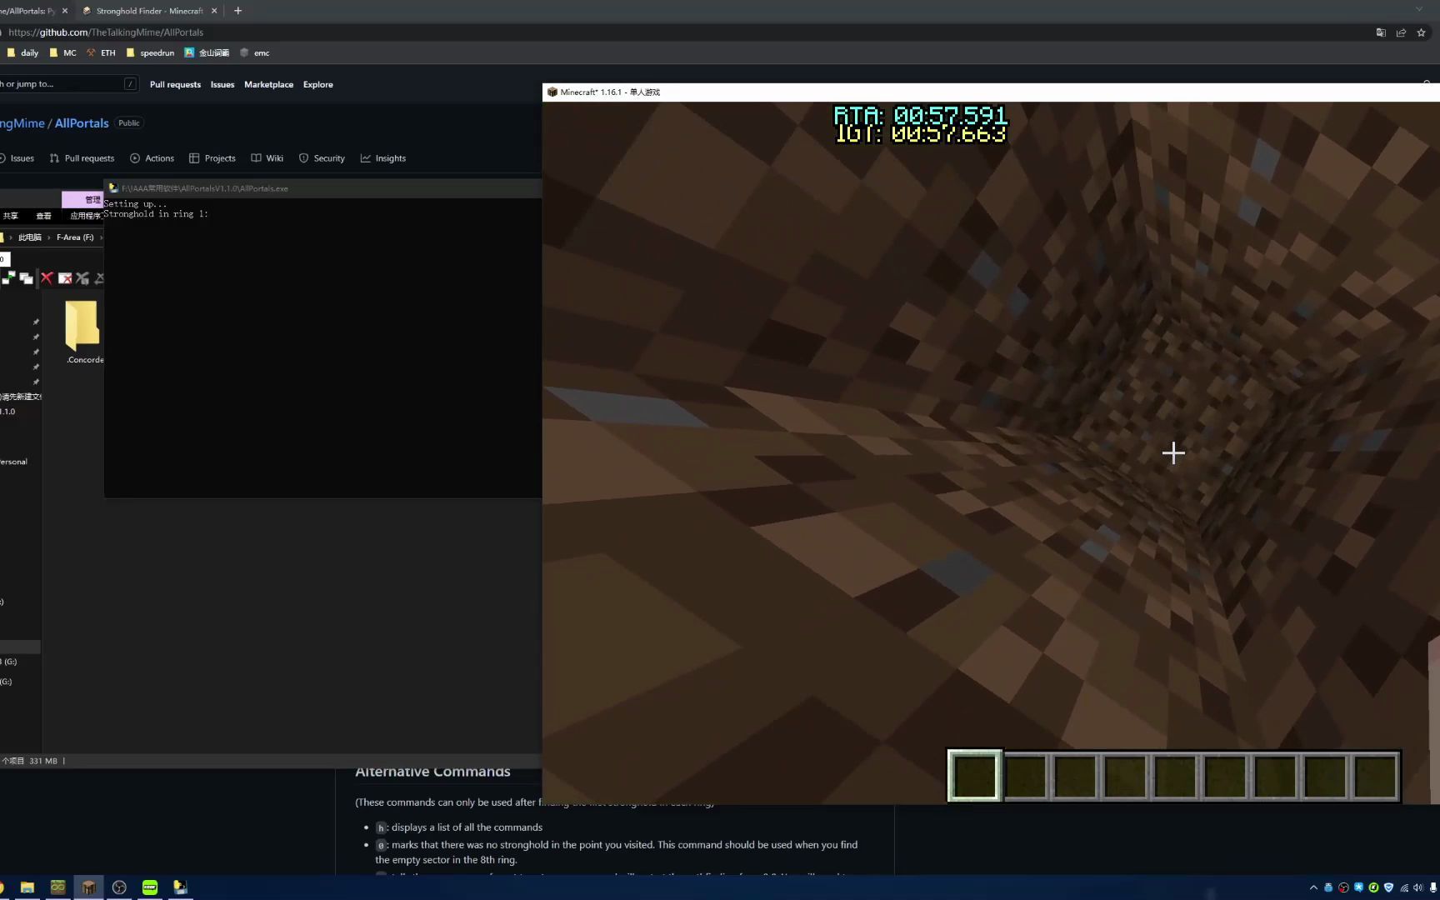Switch to Stronghold Finder - Minecraft tab
Viewport: 1440px width, 900px height.
149,11
